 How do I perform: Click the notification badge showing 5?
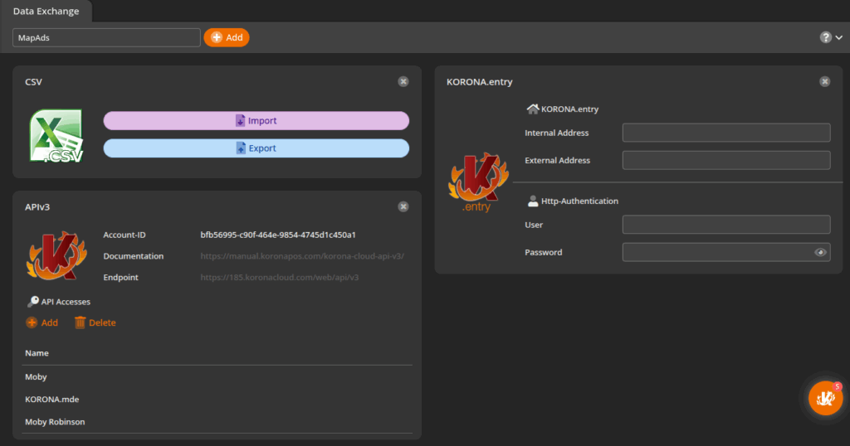(x=838, y=386)
